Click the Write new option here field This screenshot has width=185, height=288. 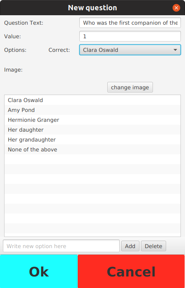click(x=61, y=246)
